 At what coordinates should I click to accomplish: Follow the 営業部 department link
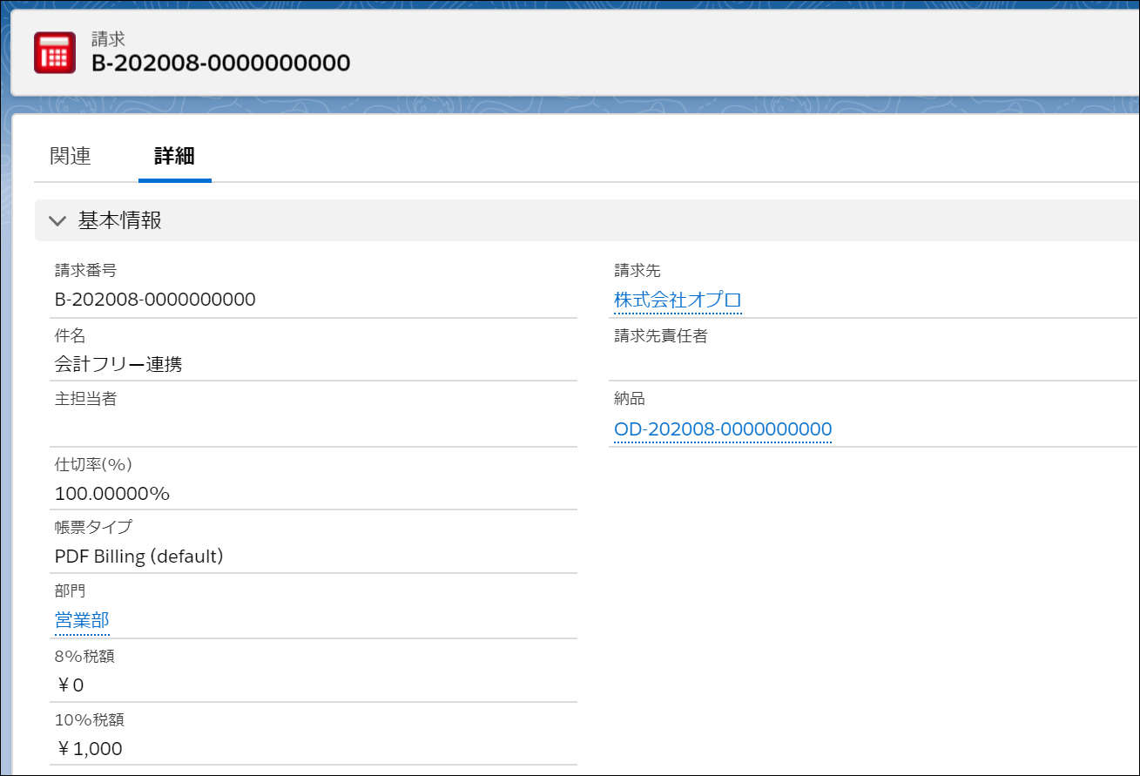[82, 620]
